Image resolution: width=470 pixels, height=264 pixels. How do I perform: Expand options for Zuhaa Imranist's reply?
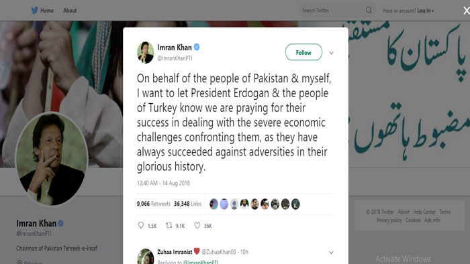(x=331, y=253)
